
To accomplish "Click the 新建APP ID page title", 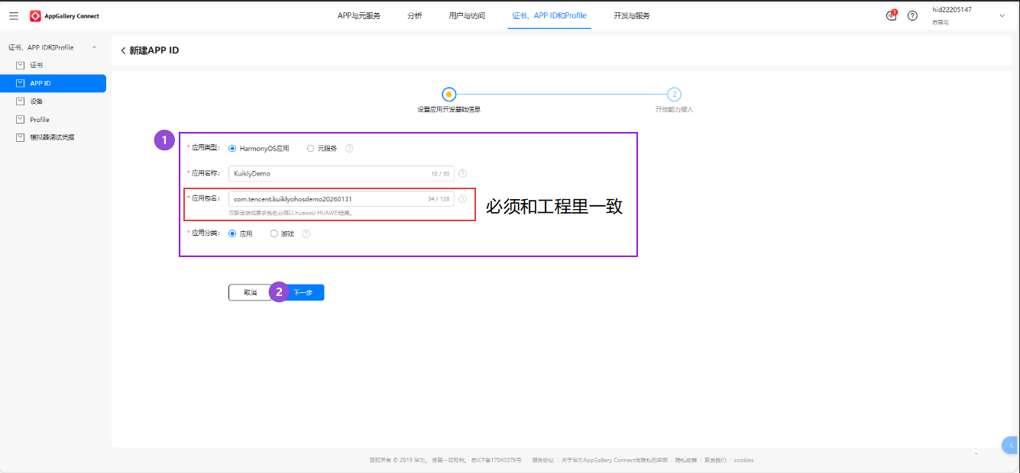I will [x=154, y=50].
